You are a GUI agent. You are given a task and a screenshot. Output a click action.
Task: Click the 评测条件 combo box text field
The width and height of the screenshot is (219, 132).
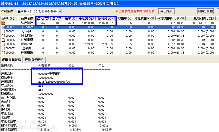pyautogui.click(x=37, y=11)
